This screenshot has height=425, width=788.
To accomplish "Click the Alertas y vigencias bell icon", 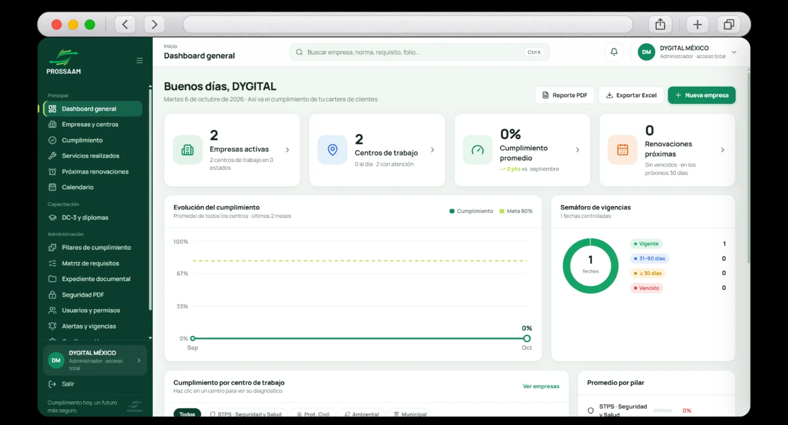I will click(52, 327).
